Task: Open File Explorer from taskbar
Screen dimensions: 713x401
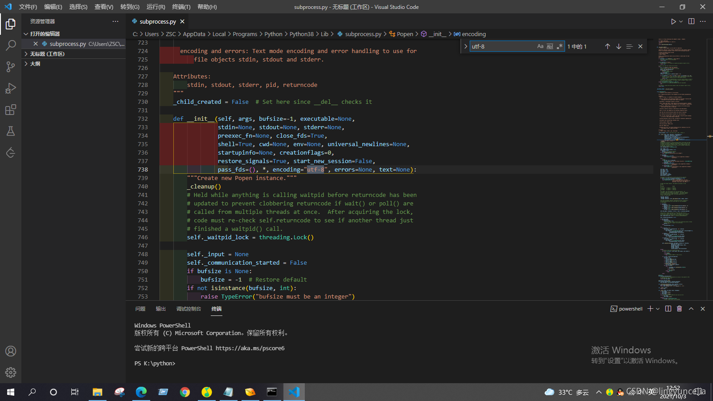Action: point(97,392)
